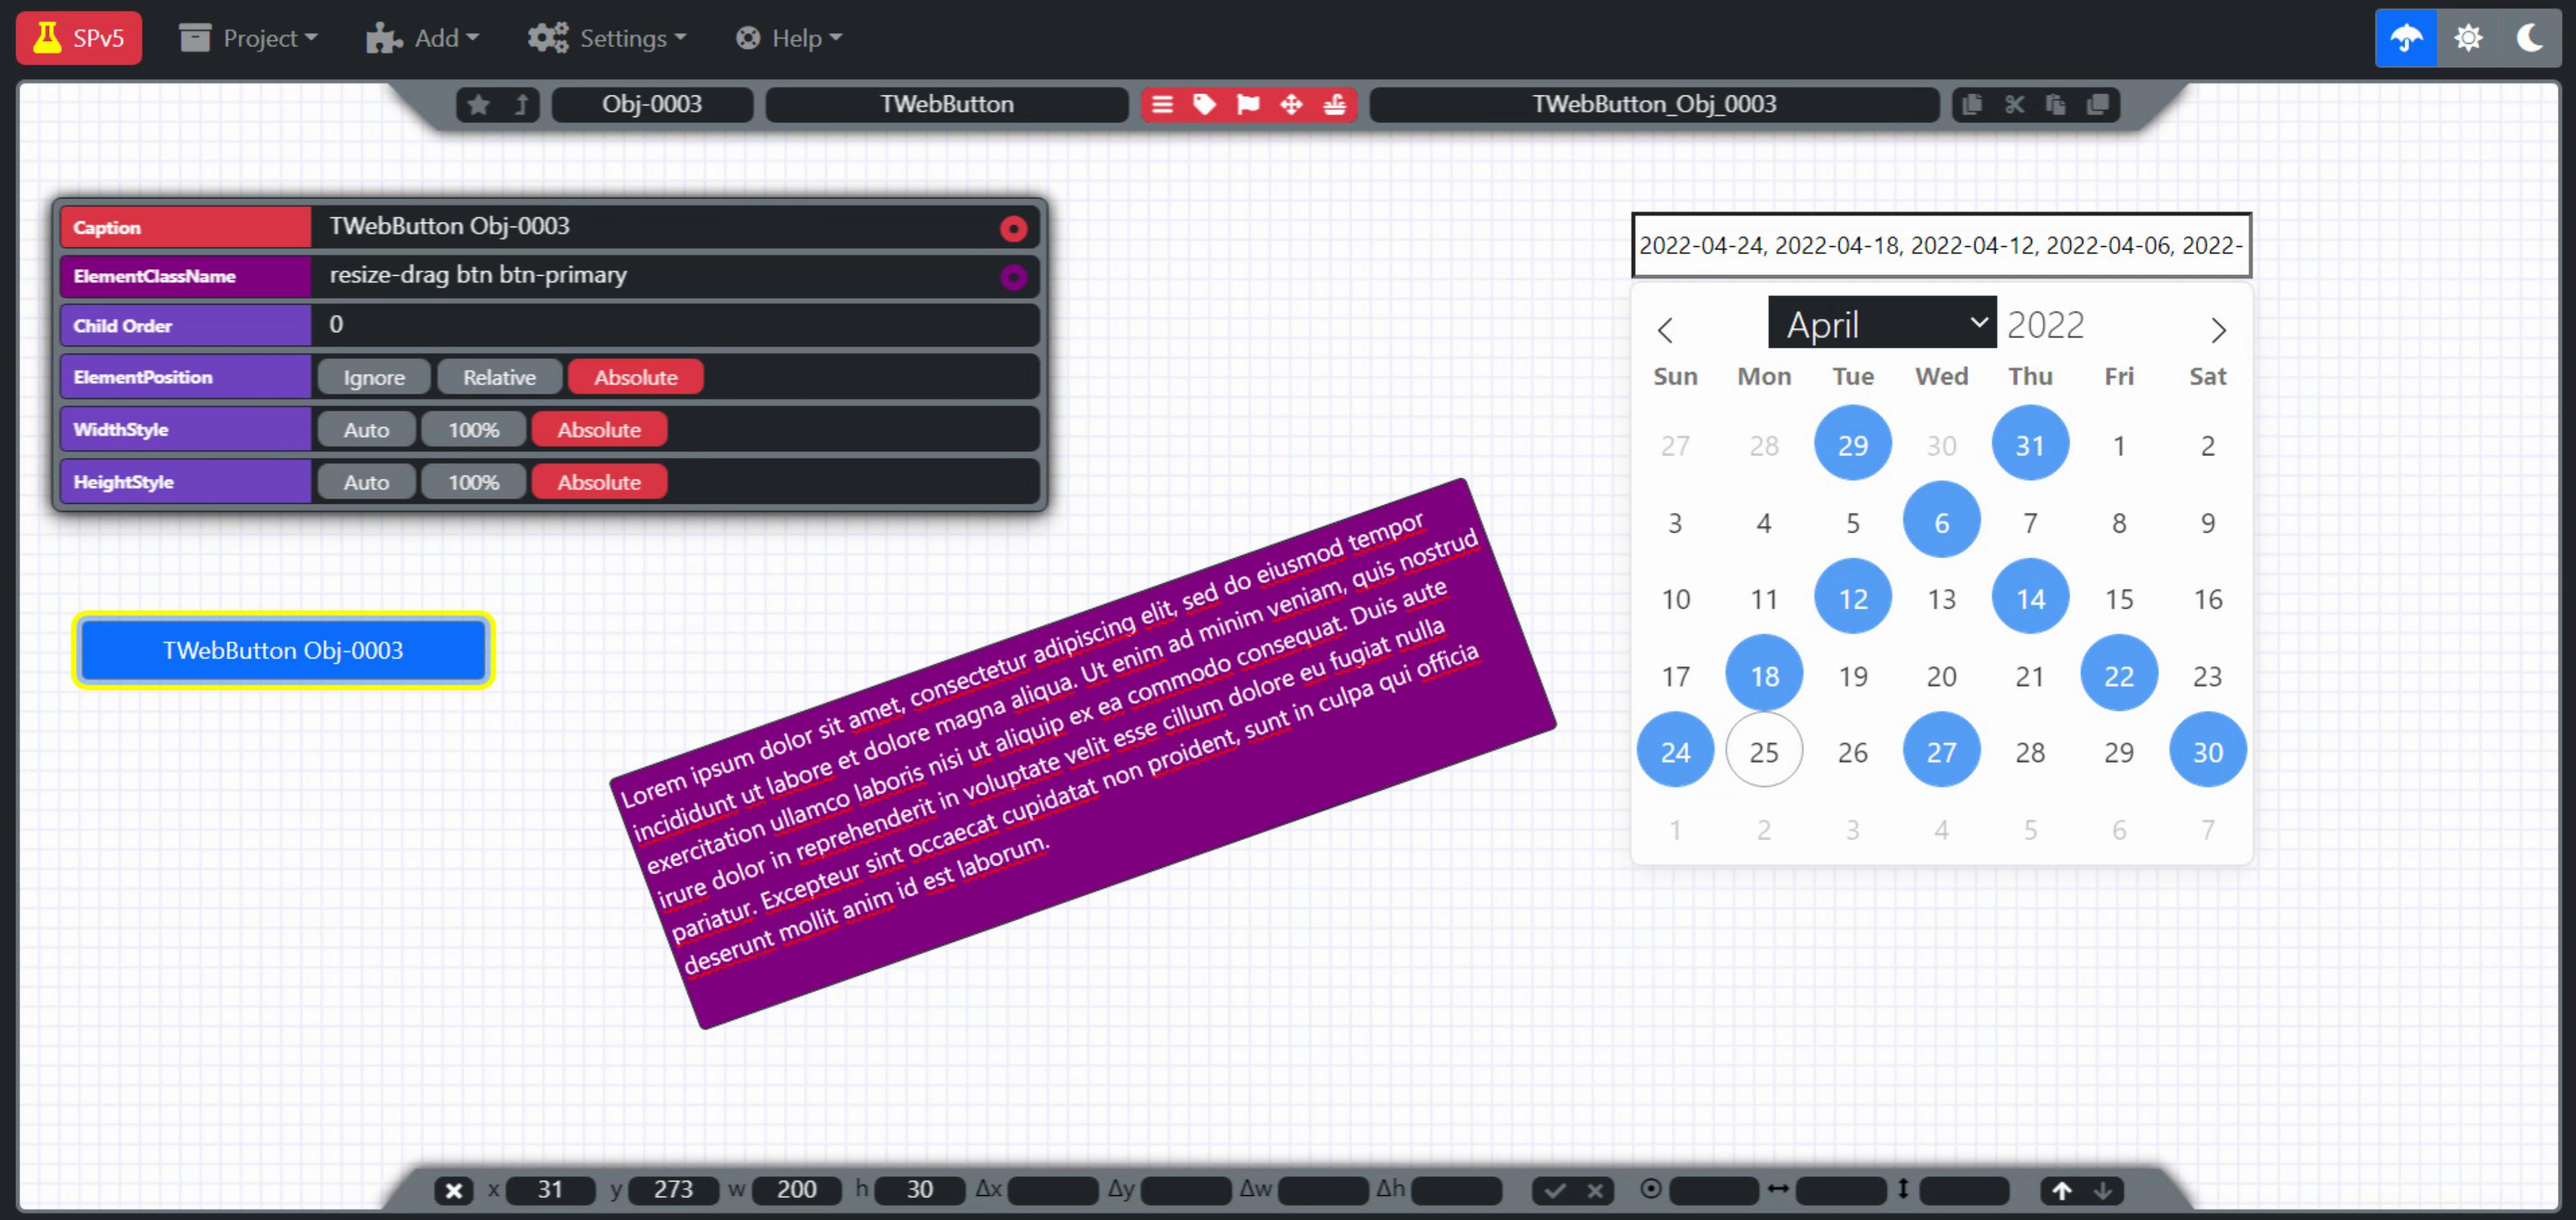Select Absolute for ElementPosition setting
Viewport: 2576px width, 1220px height.
(x=634, y=377)
